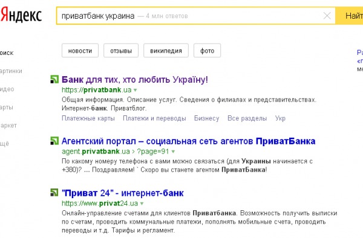Click snippet text Онлайн-управление счетами для клиентов

click(x=126, y=213)
